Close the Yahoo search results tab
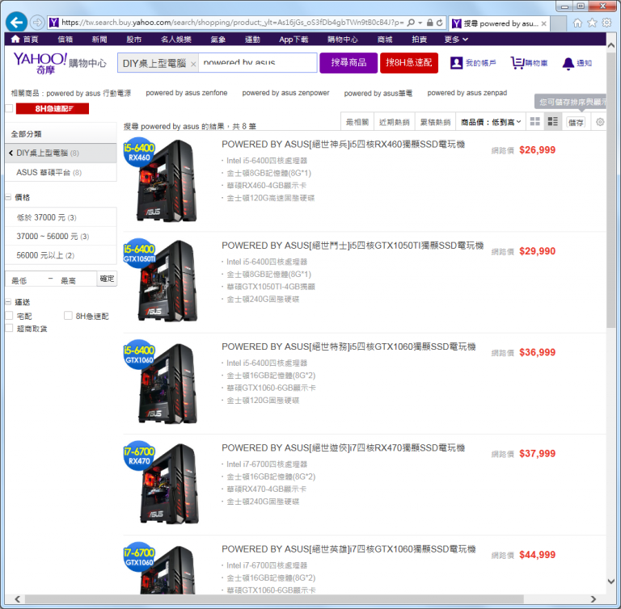Screen dimensions: 621x609 [544, 23]
